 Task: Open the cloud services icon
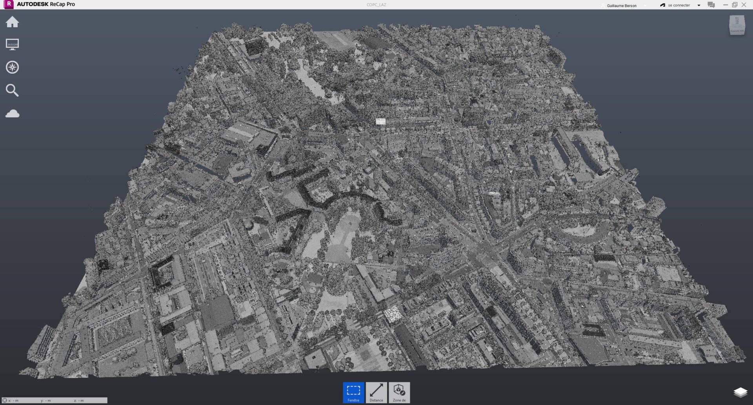point(12,113)
